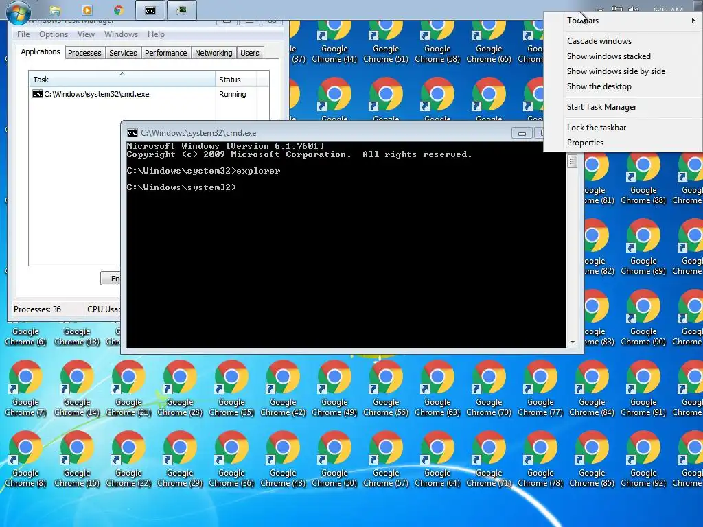Open Google Chrome (70) desktop shortcut
This screenshot has height=527, width=703.
click(489, 388)
